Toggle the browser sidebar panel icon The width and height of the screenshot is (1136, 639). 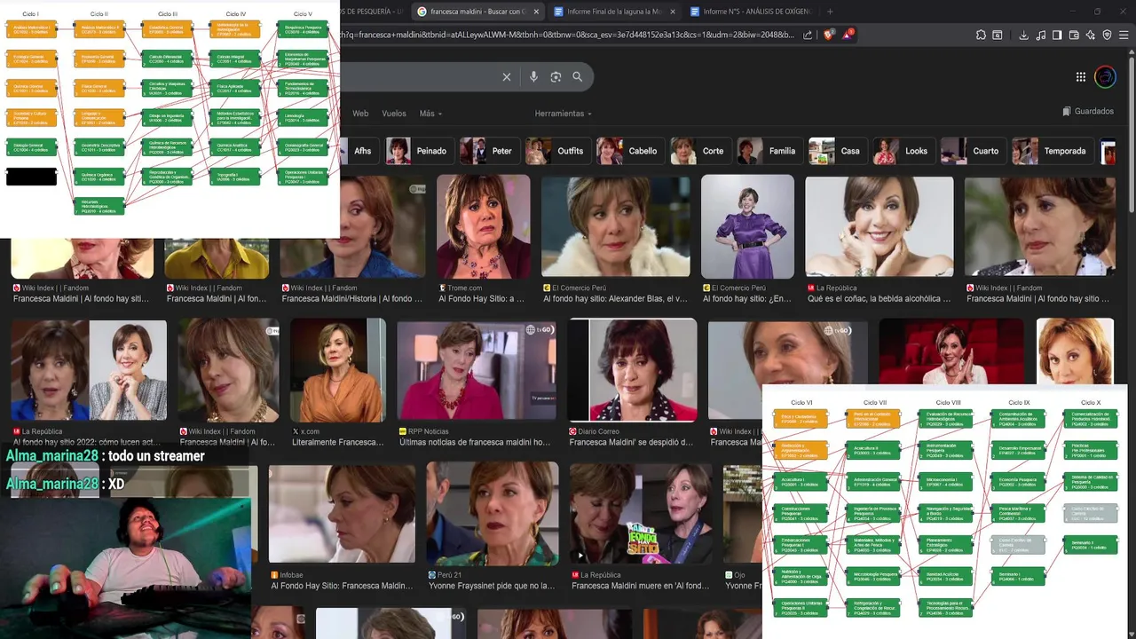coord(1057,35)
